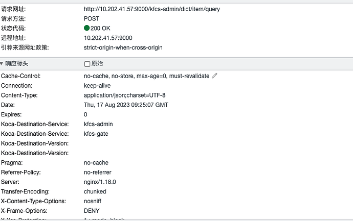The width and height of the screenshot is (353, 221).
Task: Click the application/json Content-Type value
Action: click(124, 95)
